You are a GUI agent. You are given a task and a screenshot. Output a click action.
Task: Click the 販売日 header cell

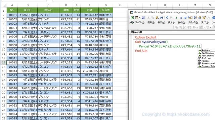coord(28,10)
